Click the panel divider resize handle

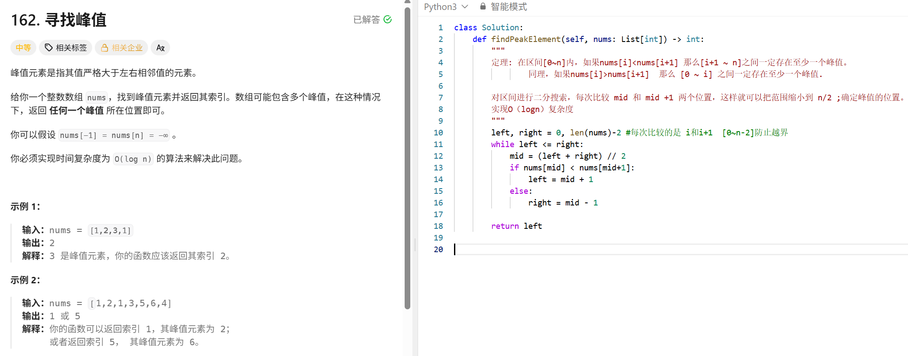click(415, 244)
